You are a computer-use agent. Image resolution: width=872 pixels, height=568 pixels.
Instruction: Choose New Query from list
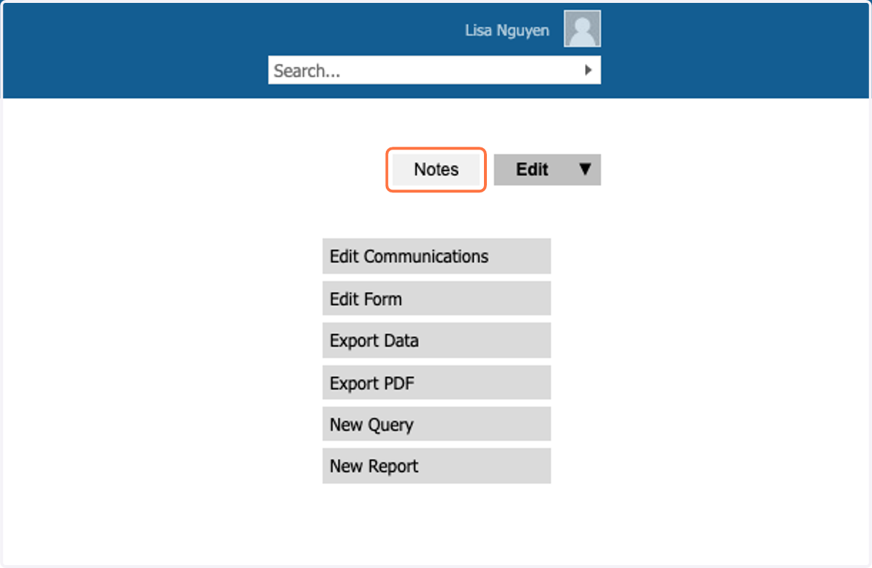[437, 424]
